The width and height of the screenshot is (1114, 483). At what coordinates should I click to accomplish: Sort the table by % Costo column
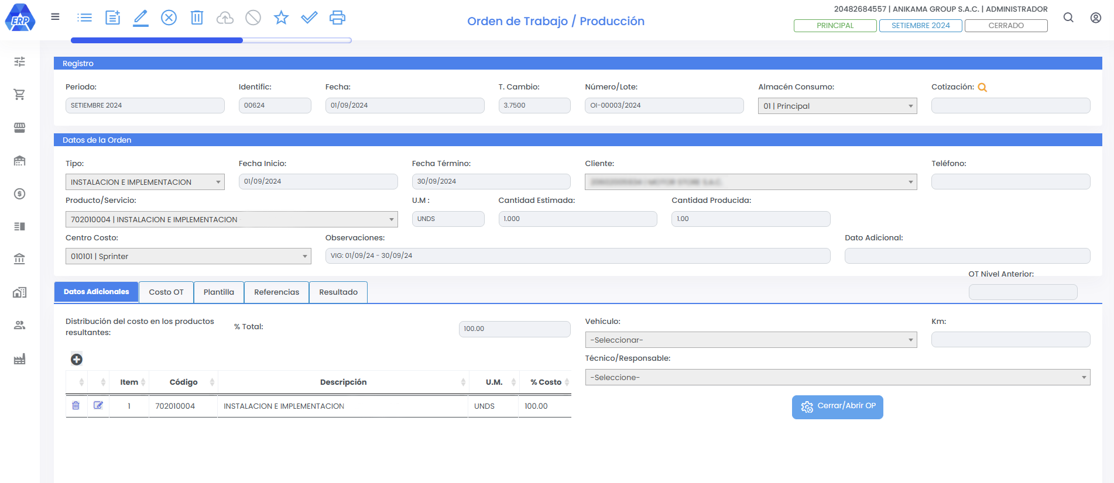coord(545,382)
